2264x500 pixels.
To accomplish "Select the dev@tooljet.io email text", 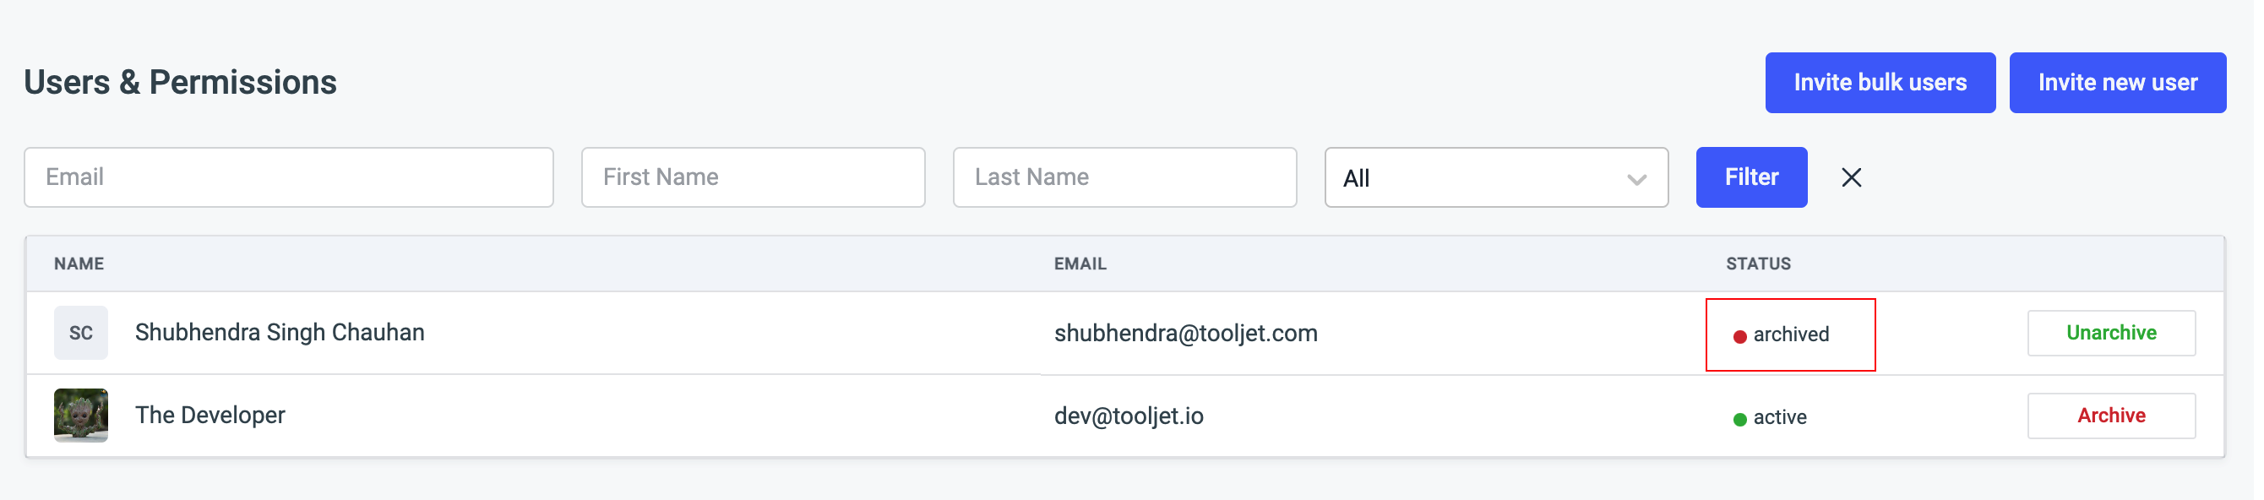I will (1129, 416).
